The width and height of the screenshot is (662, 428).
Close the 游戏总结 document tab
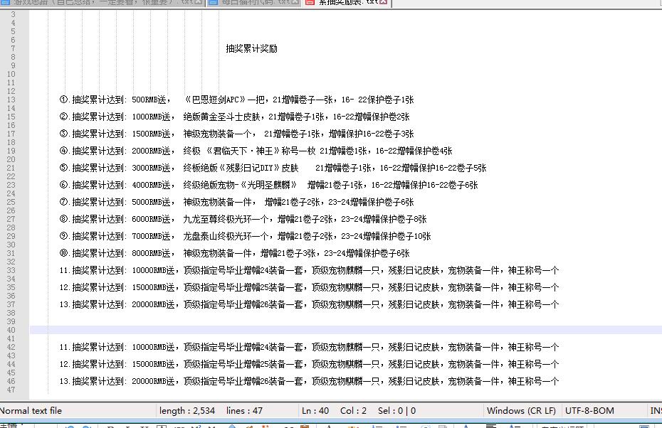coord(197,3)
